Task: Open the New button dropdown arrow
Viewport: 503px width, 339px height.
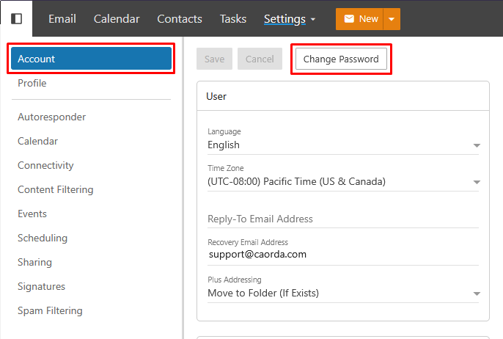Action: 392,19
